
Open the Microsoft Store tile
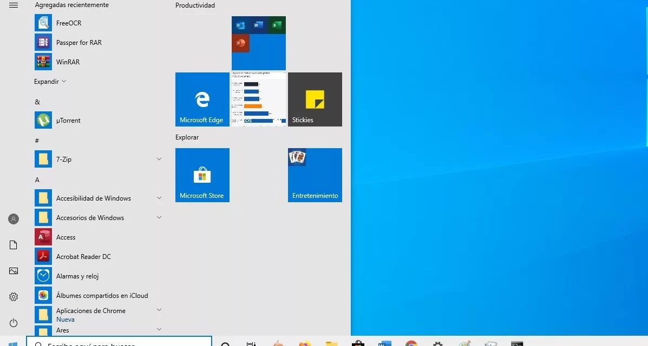point(202,175)
